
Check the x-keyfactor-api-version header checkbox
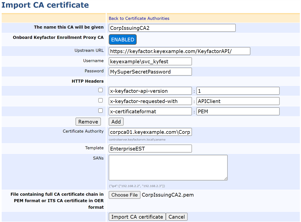(x=100, y=90)
